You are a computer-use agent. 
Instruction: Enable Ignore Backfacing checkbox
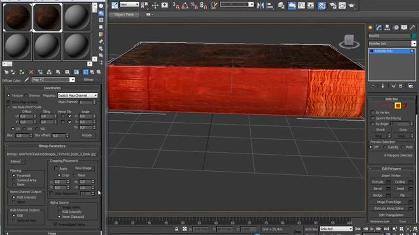pos(373,118)
